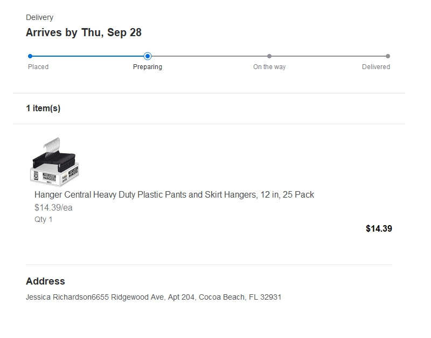Click the small Delivery label at top
Screen dimensions: 431x338
pos(39,18)
